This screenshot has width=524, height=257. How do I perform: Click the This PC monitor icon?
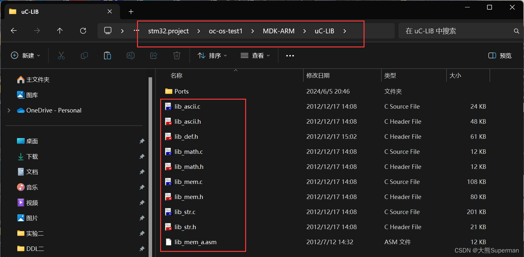pos(108,31)
